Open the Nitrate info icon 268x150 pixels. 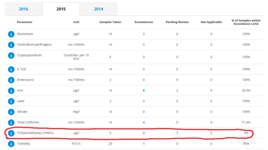11,112
